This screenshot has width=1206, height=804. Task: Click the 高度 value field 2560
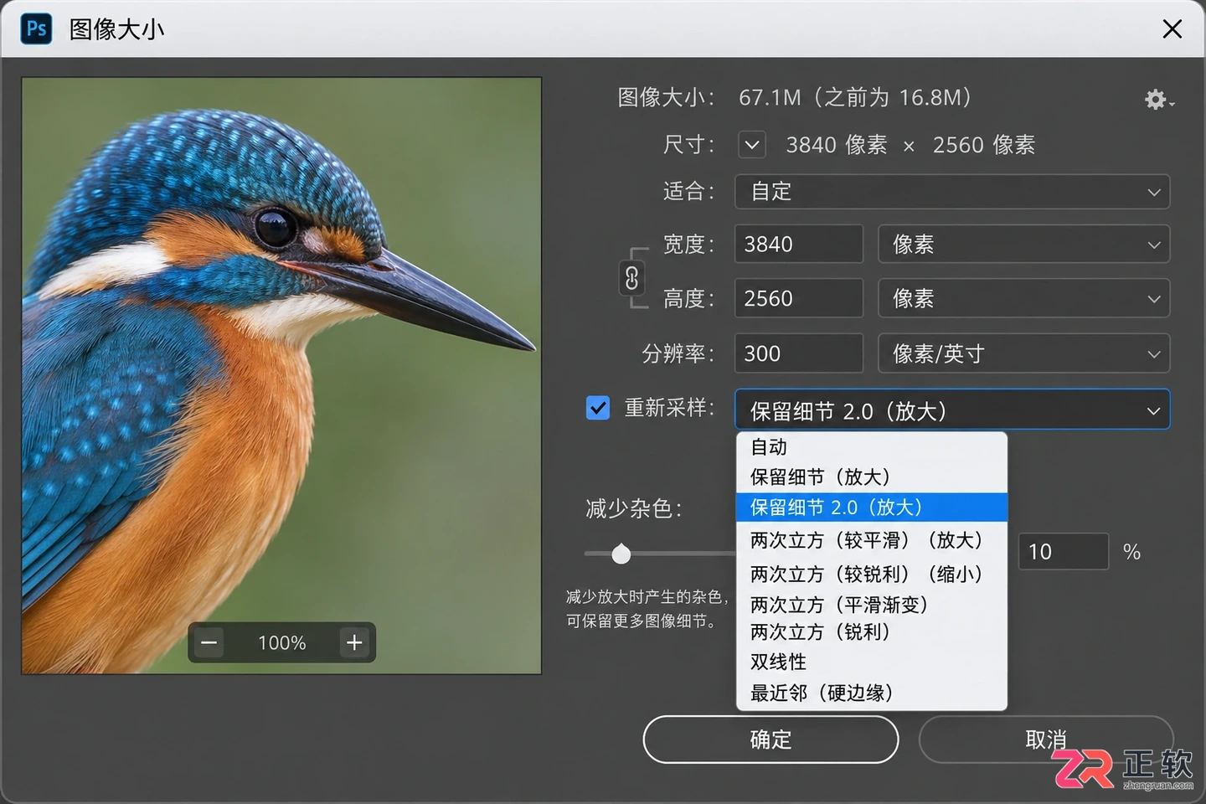[x=799, y=298]
